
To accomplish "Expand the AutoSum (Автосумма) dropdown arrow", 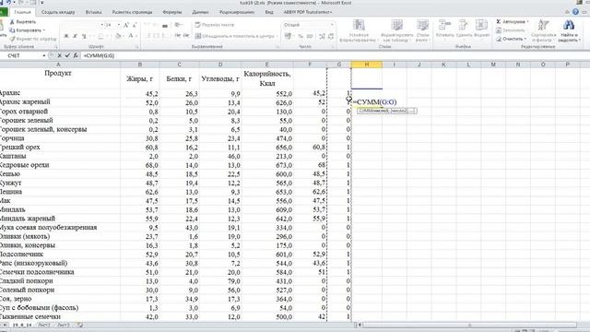I will 527,22.
